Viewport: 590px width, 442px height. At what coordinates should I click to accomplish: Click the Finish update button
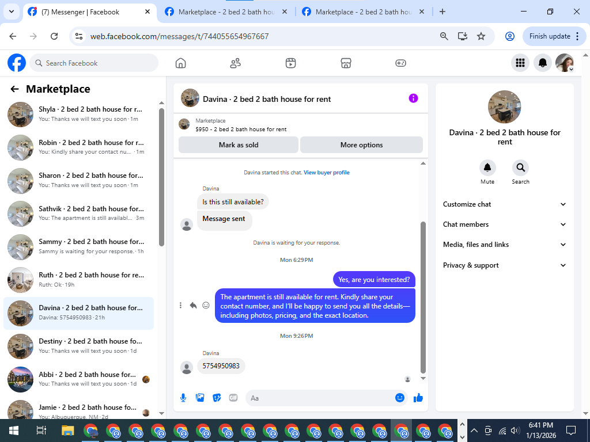click(550, 36)
